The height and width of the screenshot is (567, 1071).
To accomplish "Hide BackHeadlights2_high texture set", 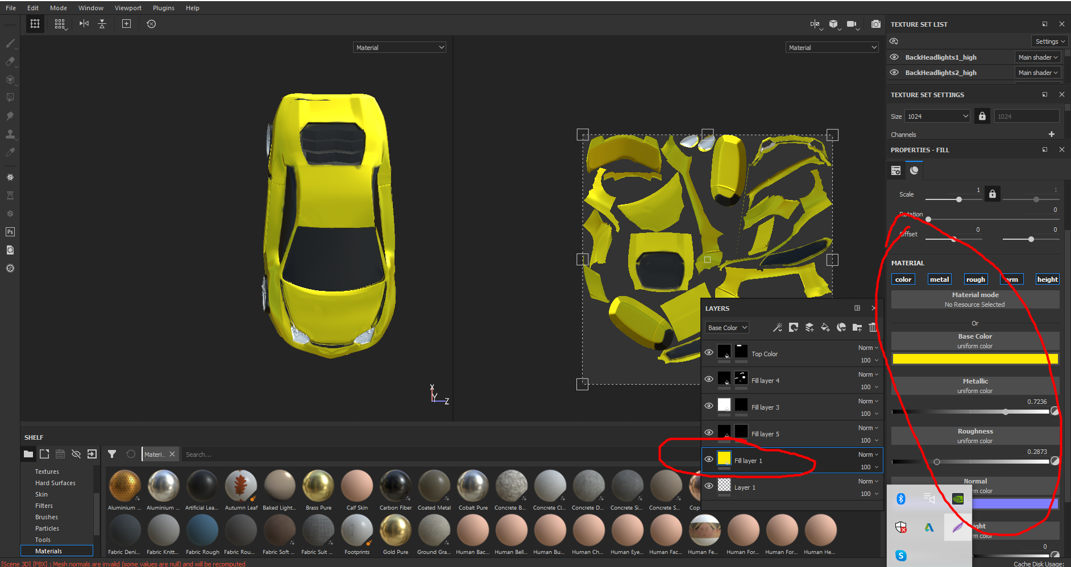I will (x=894, y=72).
